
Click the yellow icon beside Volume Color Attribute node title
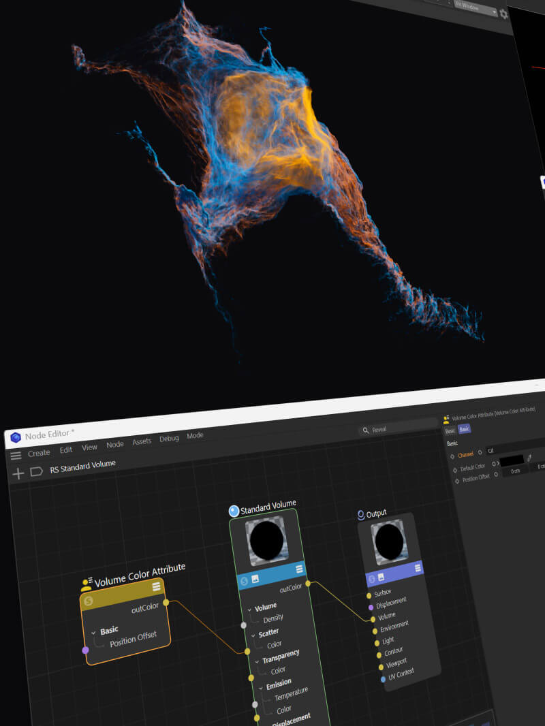(87, 584)
